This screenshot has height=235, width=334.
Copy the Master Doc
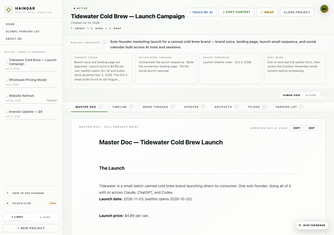pos(297,128)
